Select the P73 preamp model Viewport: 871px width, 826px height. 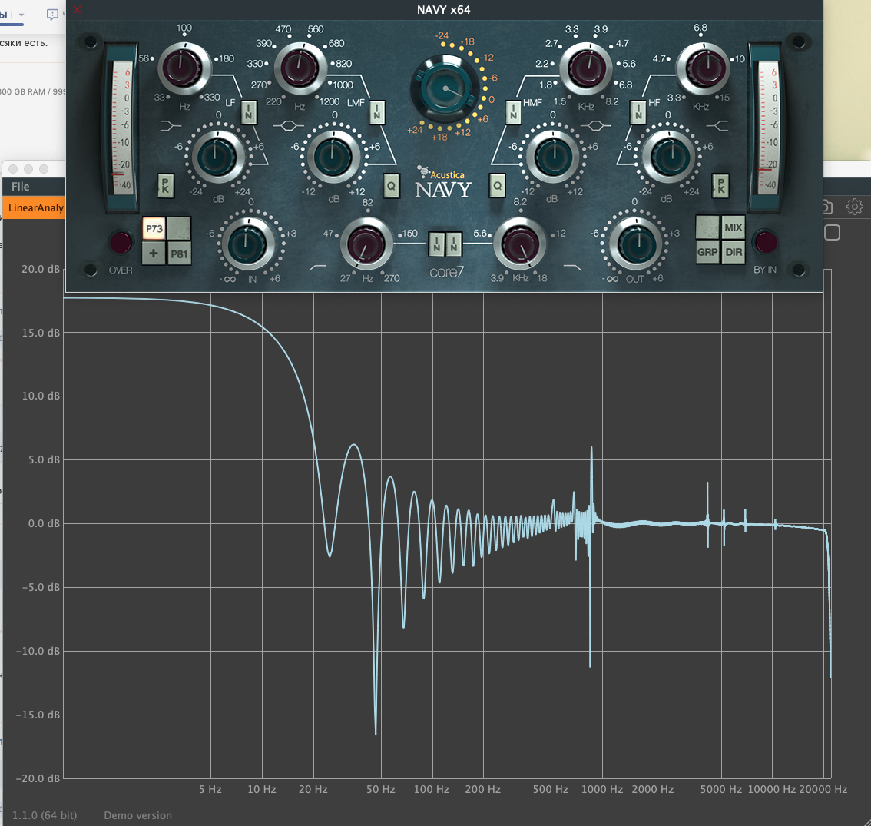[154, 228]
